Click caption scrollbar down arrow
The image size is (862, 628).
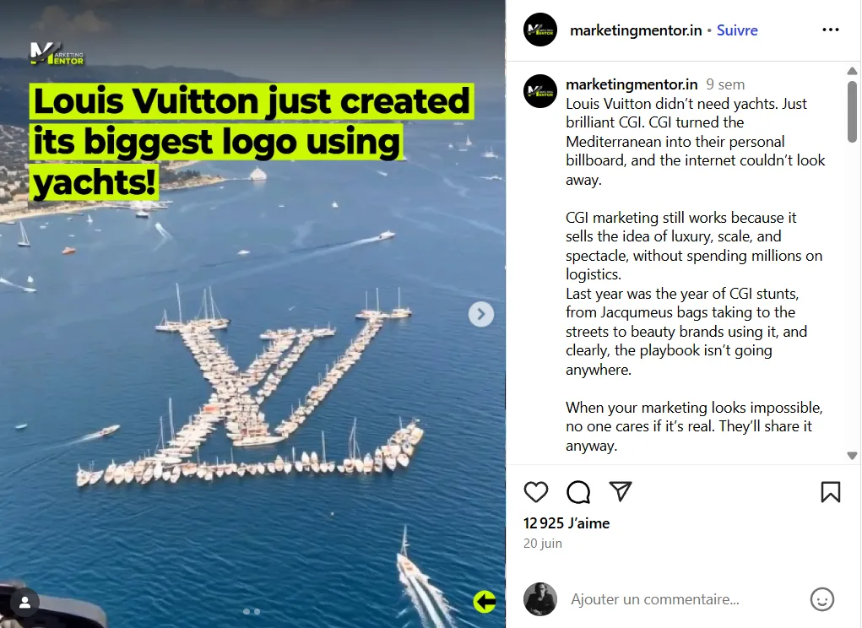pyautogui.click(x=852, y=456)
